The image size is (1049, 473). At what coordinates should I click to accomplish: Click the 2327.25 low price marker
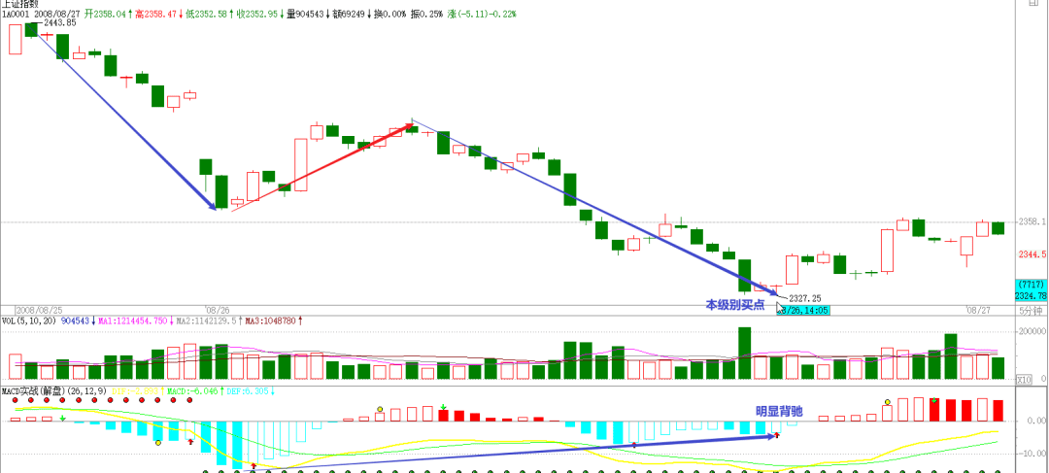(x=805, y=298)
